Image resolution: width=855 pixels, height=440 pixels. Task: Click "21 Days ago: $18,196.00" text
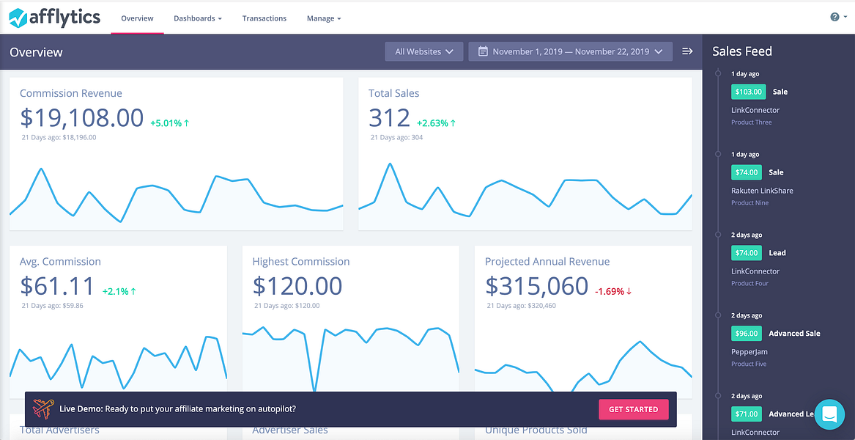pyautogui.click(x=59, y=138)
